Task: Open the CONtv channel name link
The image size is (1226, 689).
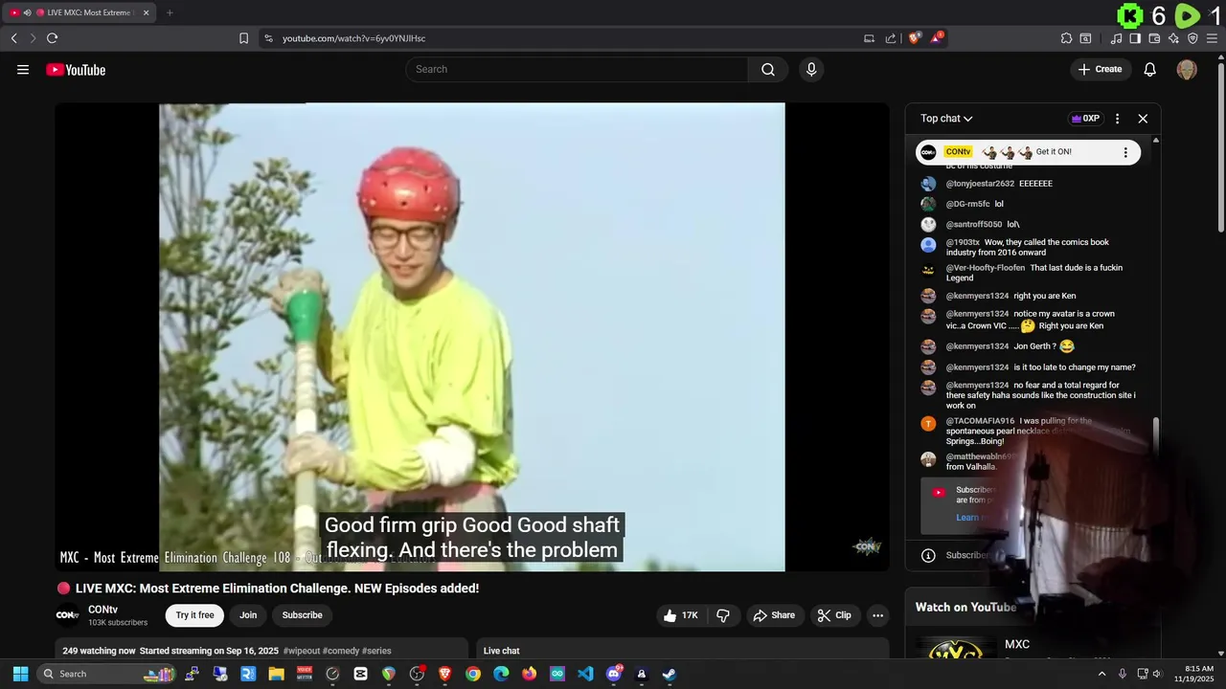Action: coord(102,610)
